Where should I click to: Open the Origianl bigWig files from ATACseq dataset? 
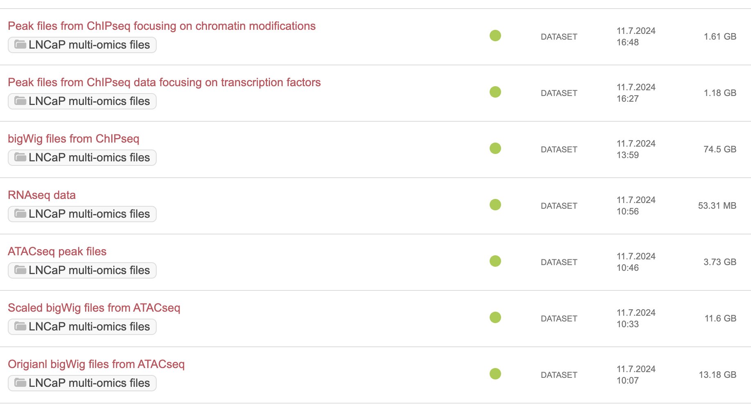pyautogui.click(x=96, y=364)
